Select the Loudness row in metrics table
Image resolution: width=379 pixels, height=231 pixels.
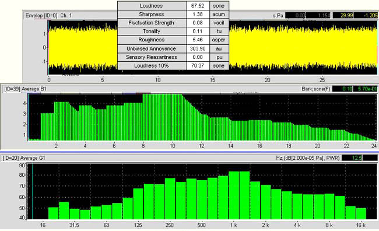pos(173,6)
